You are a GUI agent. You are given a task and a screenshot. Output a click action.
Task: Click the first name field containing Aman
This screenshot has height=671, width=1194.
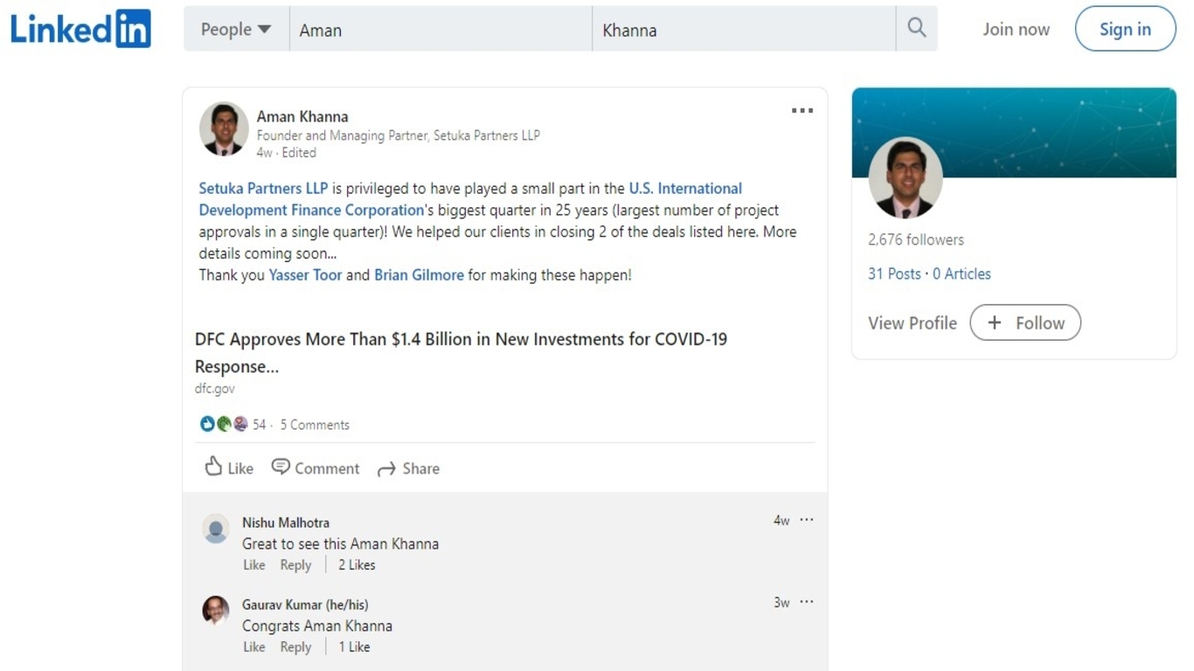click(x=441, y=29)
